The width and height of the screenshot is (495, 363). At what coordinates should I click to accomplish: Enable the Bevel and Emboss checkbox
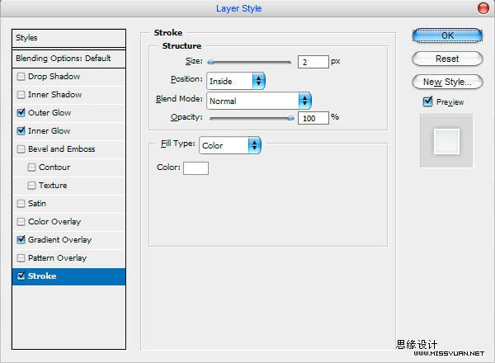click(x=21, y=149)
